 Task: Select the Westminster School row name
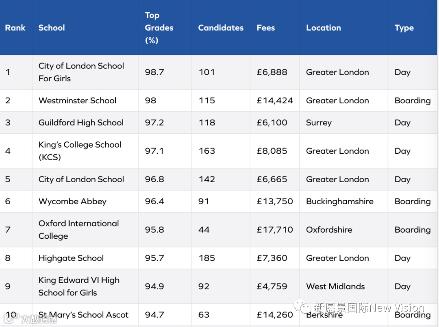coord(77,100)
